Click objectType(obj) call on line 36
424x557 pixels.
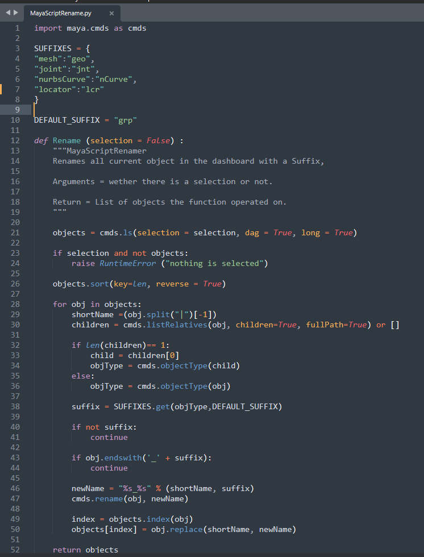pos(196,386)
